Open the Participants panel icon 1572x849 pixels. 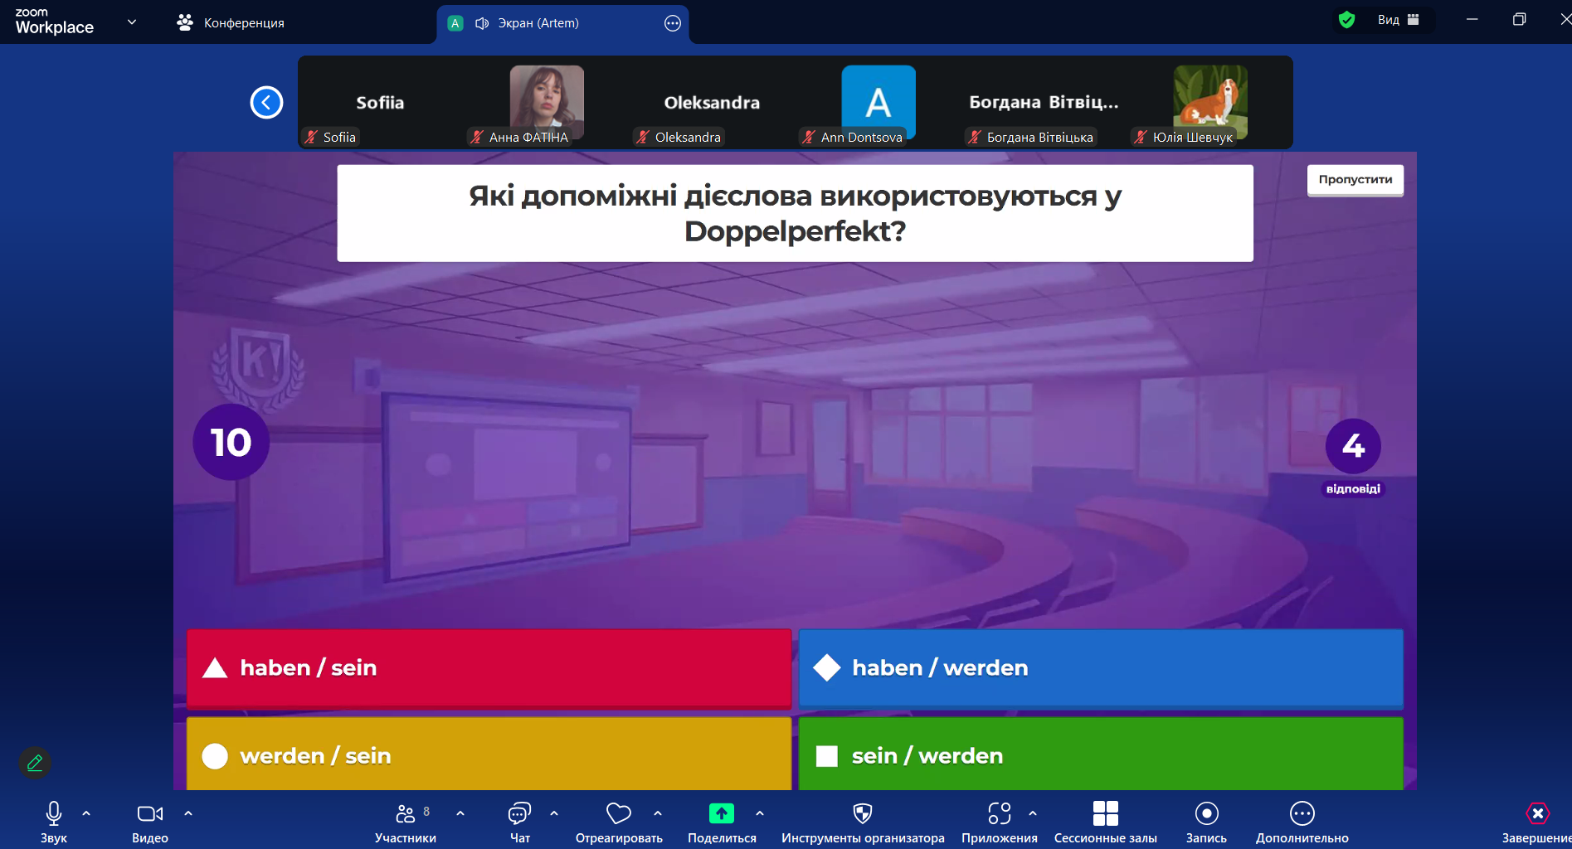pyautogui.click(x=405, y=814)
